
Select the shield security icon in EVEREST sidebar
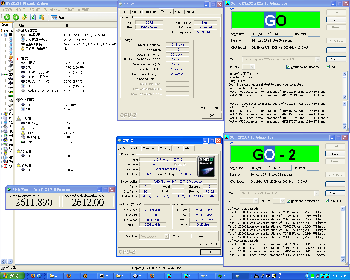click(x=5, y=153)
